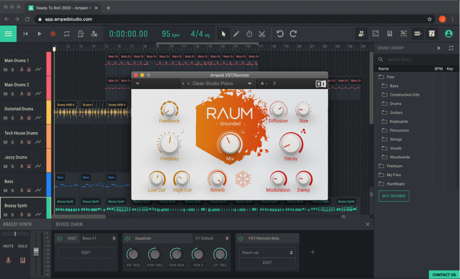Click the PEAK GAIN equalizer knob
Viewport: 460px width, 279px height.
pos(177,254)
